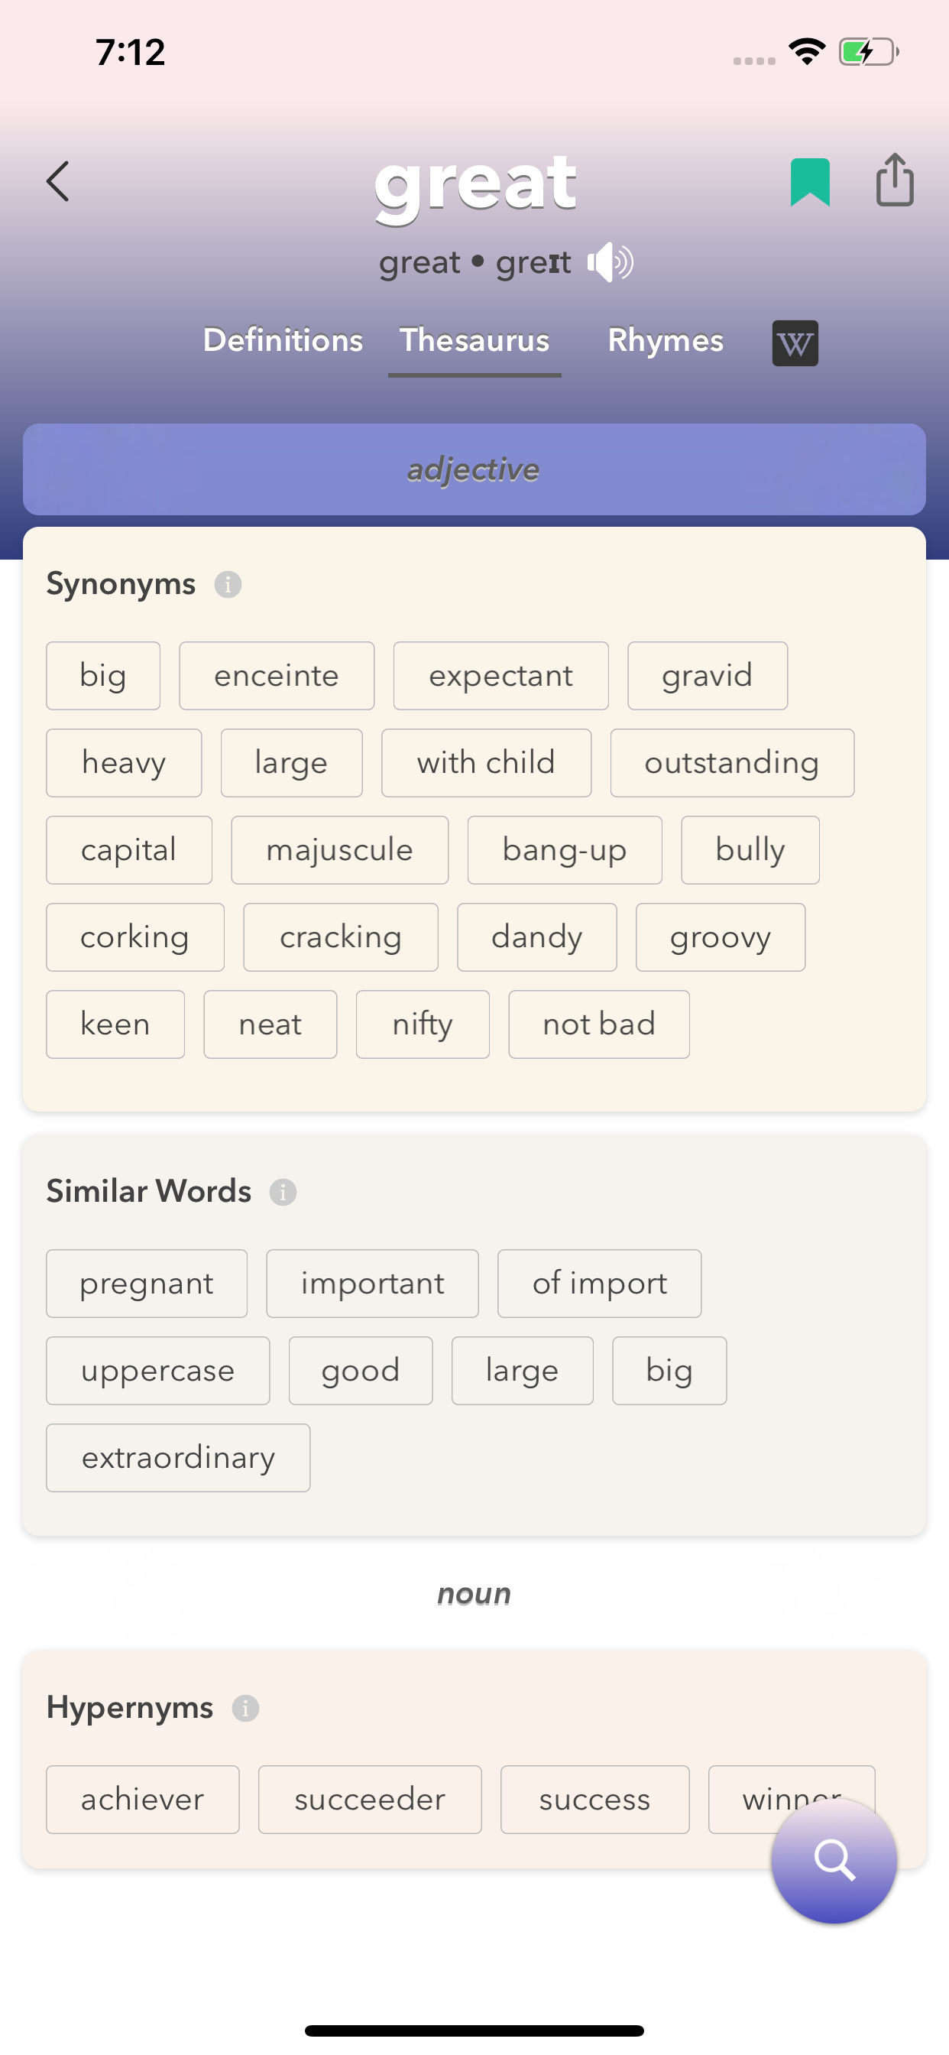Open the synonym "outstanding"

coord(731,764)
